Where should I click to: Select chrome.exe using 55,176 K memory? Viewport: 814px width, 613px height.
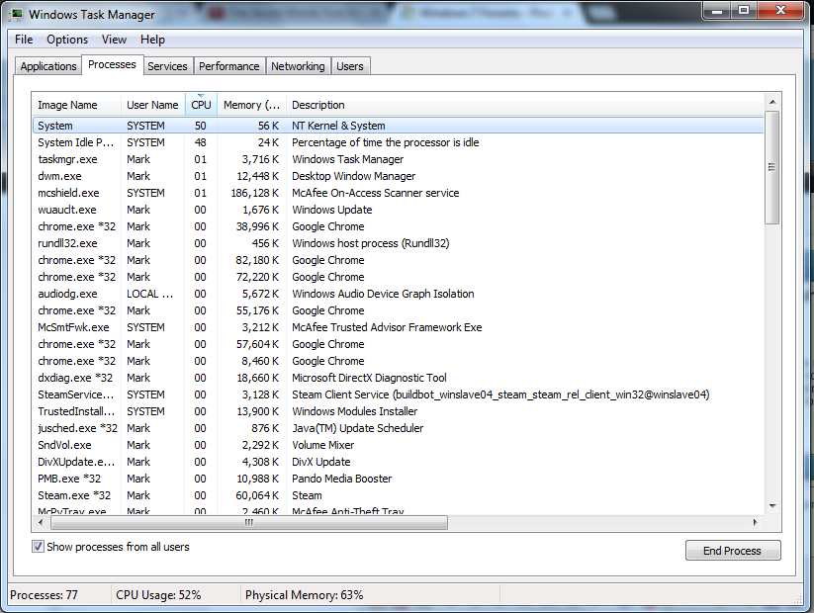399,310
